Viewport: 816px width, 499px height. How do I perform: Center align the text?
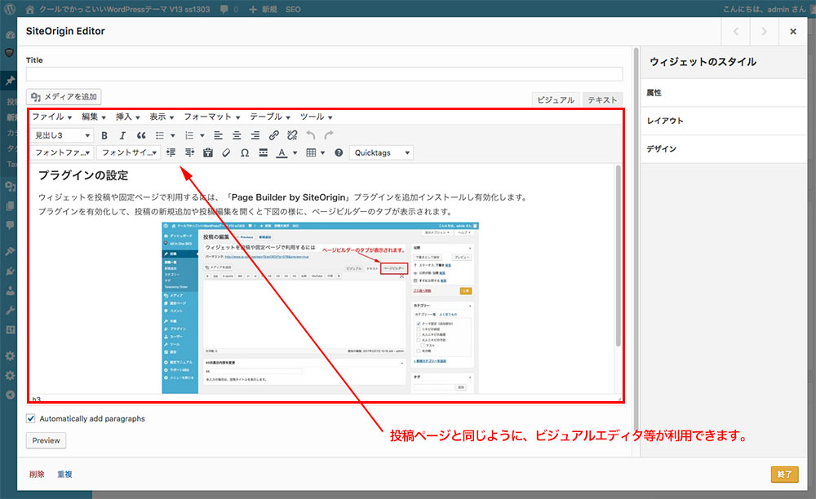click(237, 135)
